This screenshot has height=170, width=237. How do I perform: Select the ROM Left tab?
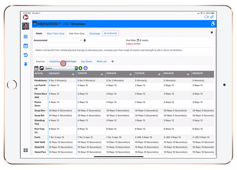coord(102,61)
